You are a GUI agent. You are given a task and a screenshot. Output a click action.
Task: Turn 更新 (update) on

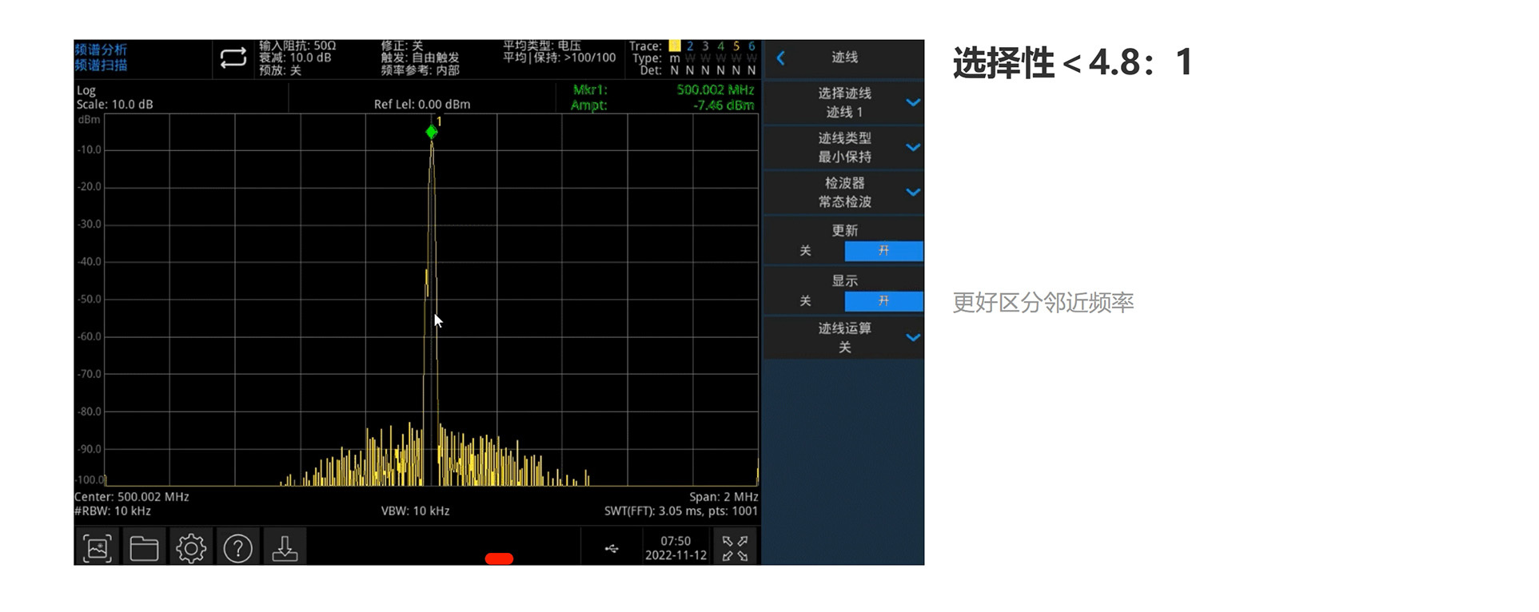pyautogui.click(x=883, y=251)
